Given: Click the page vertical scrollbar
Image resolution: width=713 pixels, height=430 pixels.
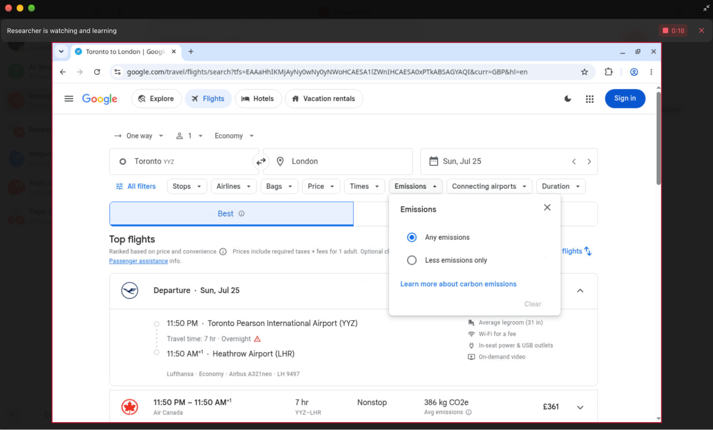Looking at the screenshot, I should [658, 138].
